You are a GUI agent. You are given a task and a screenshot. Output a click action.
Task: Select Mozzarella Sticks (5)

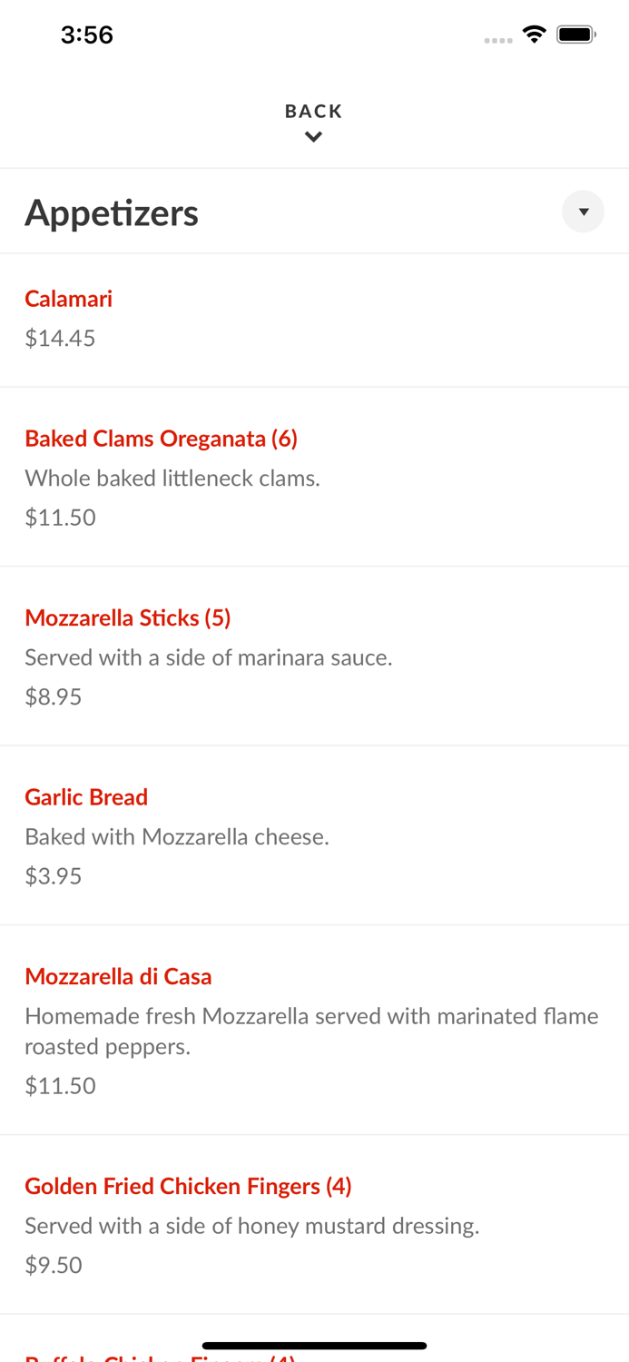127,617
